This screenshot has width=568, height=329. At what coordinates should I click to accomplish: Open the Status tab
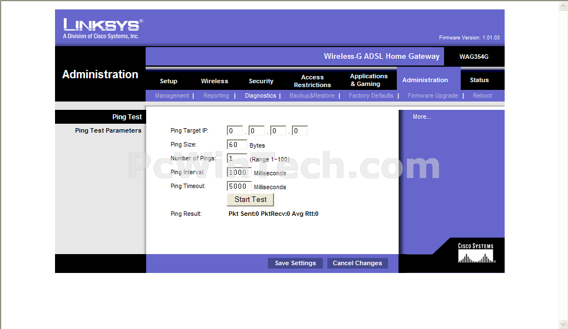pos(479,80)
